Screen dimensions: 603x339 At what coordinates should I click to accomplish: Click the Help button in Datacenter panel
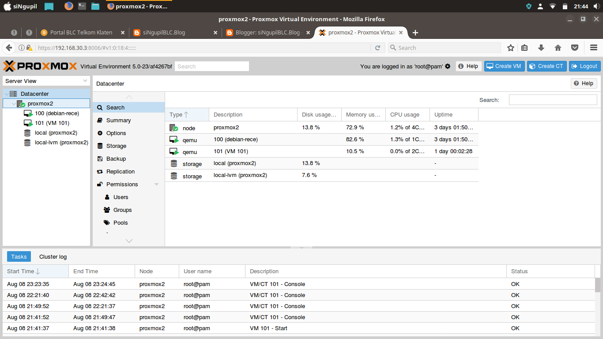[x=584, y=83]
